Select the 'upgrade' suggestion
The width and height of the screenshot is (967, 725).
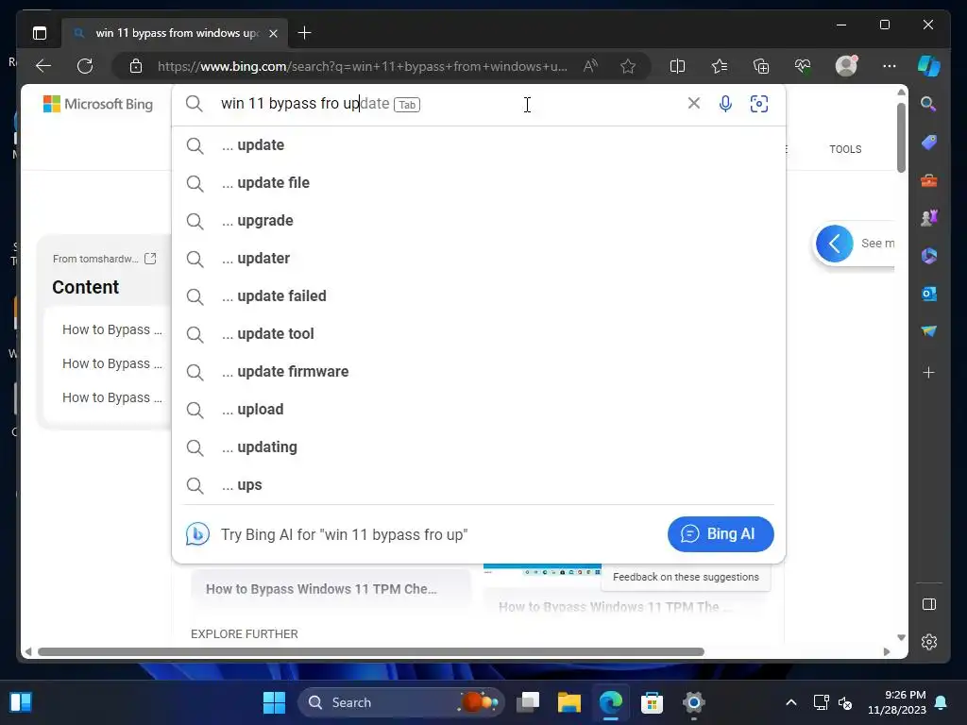coord(479,221)
